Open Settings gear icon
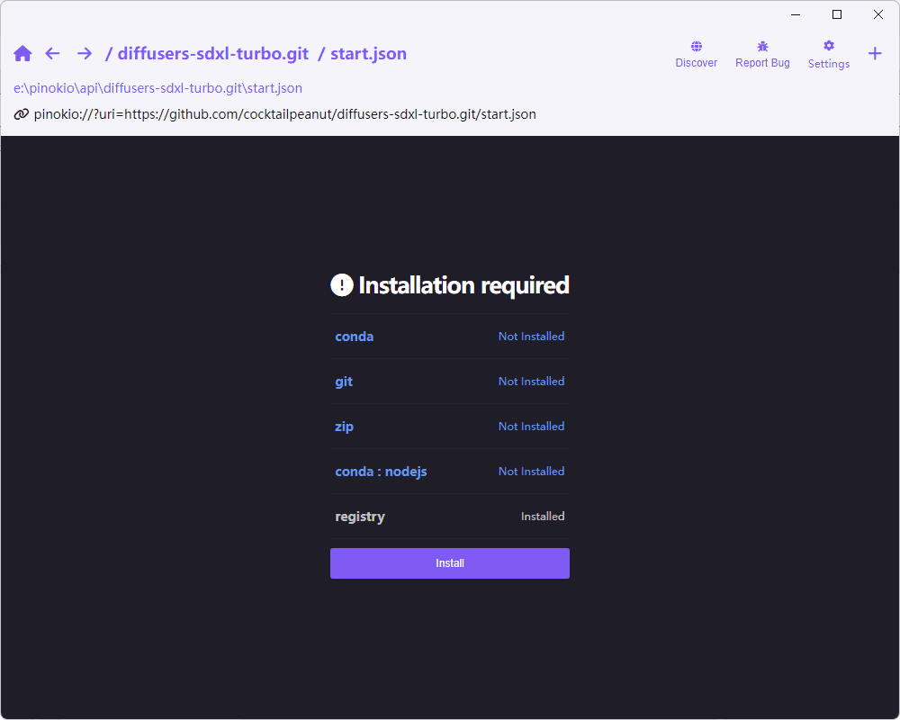This screenshot has width=900, height=720. 829,46
